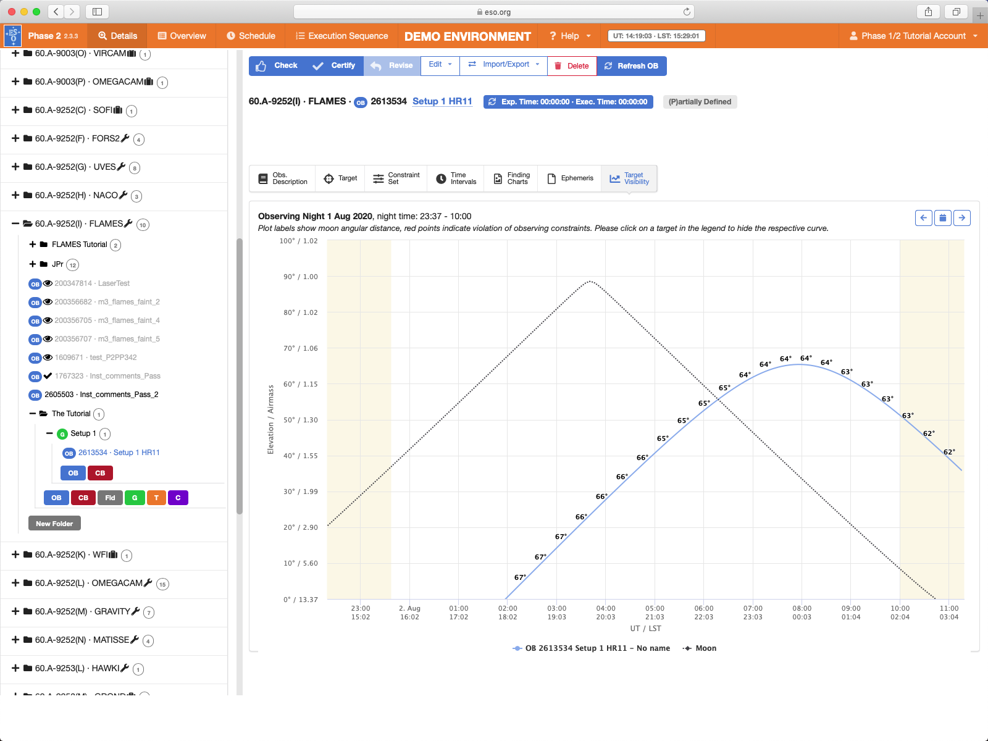Click the purple C concatenation button
The height and width of the screenshot is (741, 988).
coord(178,498)
